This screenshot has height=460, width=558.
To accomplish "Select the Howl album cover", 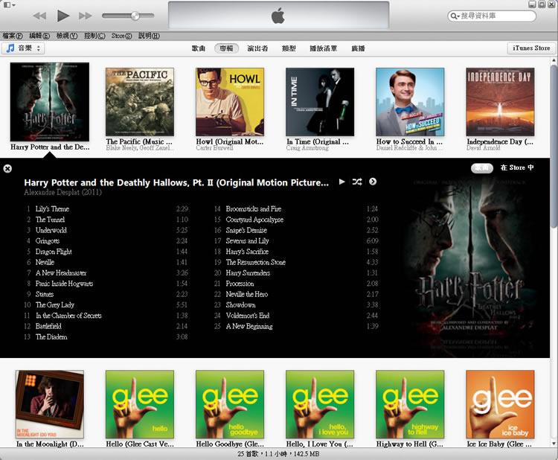I will (230, 102).
